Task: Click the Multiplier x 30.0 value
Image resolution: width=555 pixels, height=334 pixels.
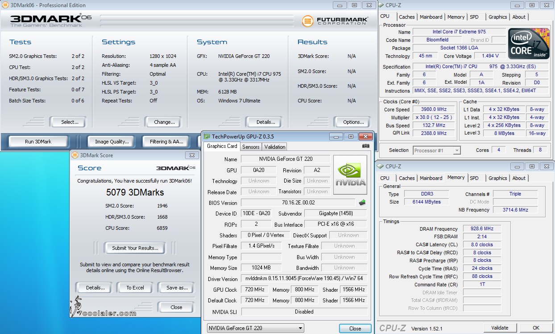Action: [x=434, y=118]
